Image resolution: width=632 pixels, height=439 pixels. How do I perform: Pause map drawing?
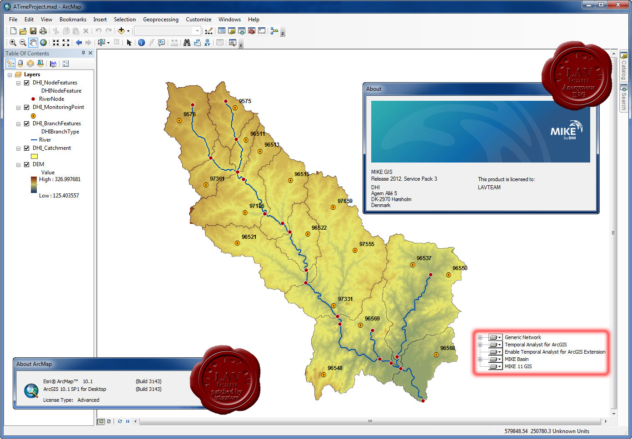pos(128,421)
